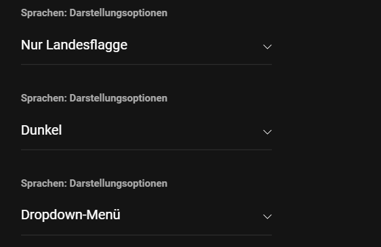Expand the dark mode option list
Screen dimensions: 381x247
point(146,131)
